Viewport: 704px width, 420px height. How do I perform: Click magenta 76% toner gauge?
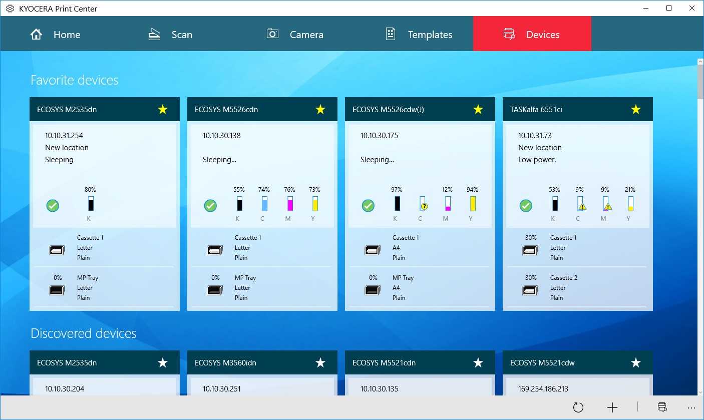pyautogui.click(x=290, y=204)
